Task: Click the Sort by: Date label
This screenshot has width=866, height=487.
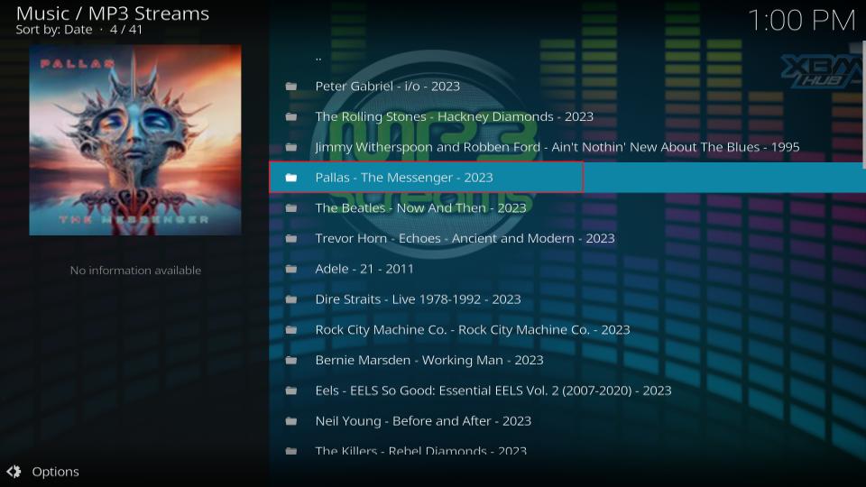Action: pyautogui.click(x=54, y=30)
